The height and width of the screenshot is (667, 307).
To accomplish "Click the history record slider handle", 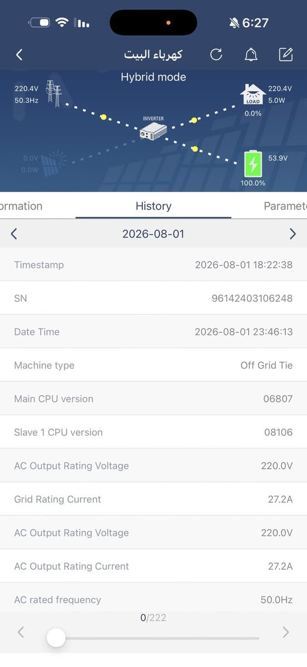I will pos(56,638).
